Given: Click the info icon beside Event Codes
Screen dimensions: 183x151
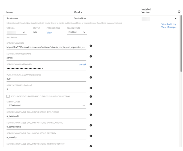Looking at the screenshot, I should (x=91, y=104).
